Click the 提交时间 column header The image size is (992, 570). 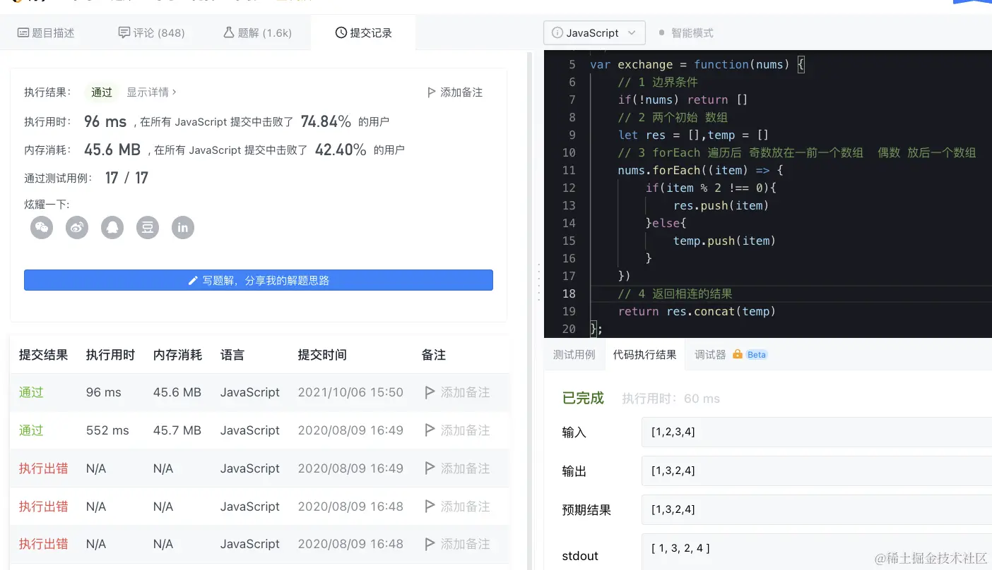[322, 355]
